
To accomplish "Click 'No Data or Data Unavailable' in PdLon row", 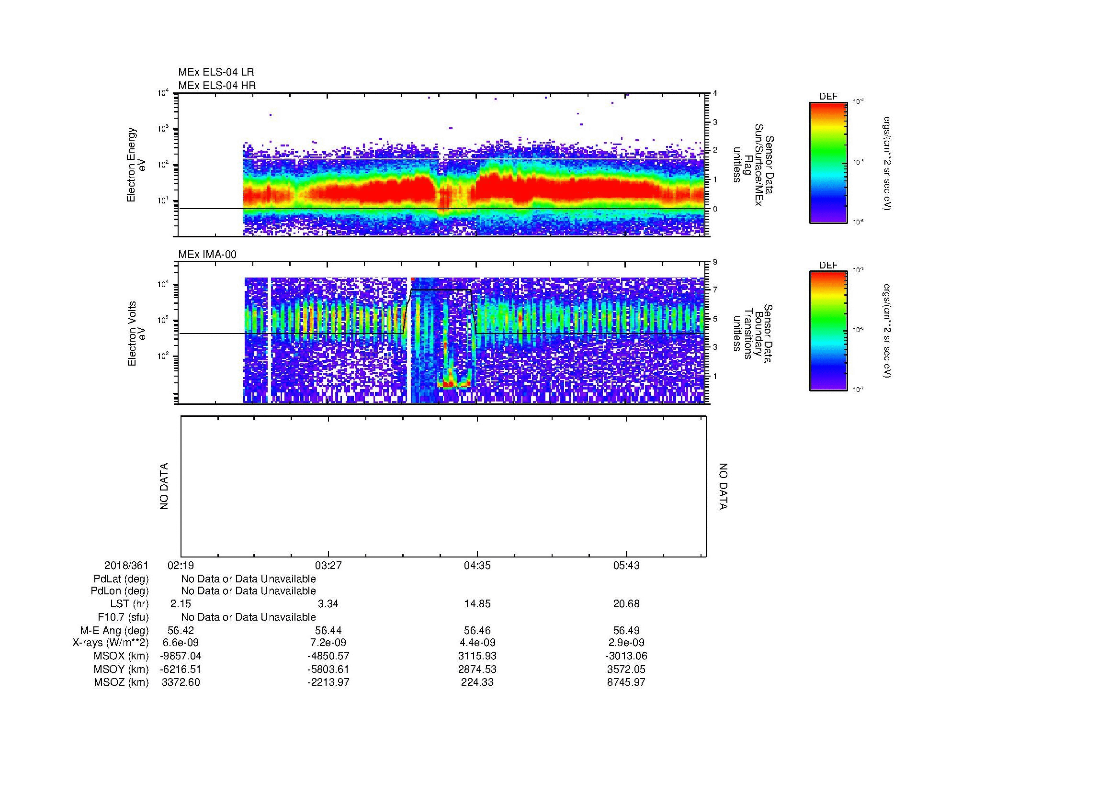I will point(249,591).
